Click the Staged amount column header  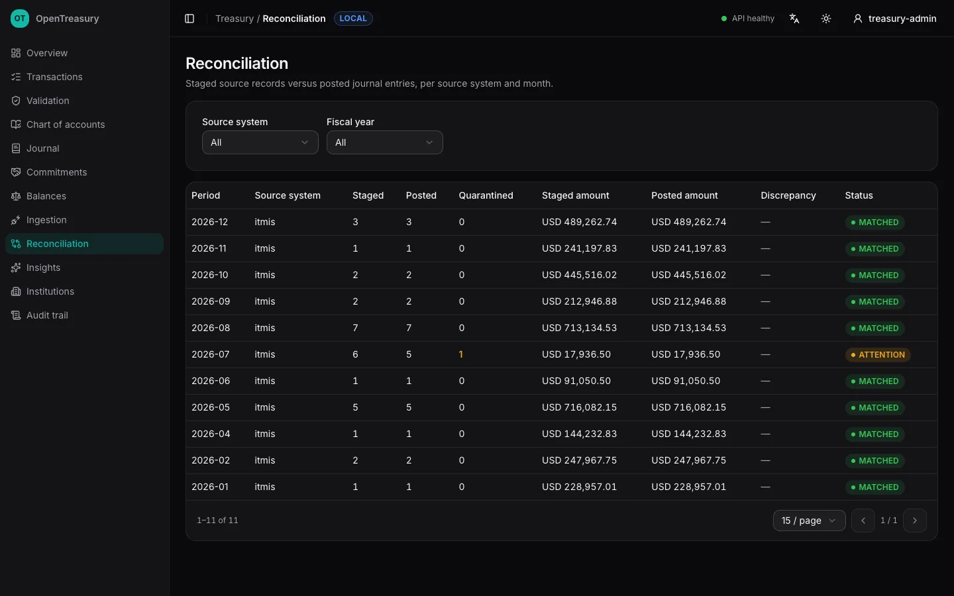(576, 195)
